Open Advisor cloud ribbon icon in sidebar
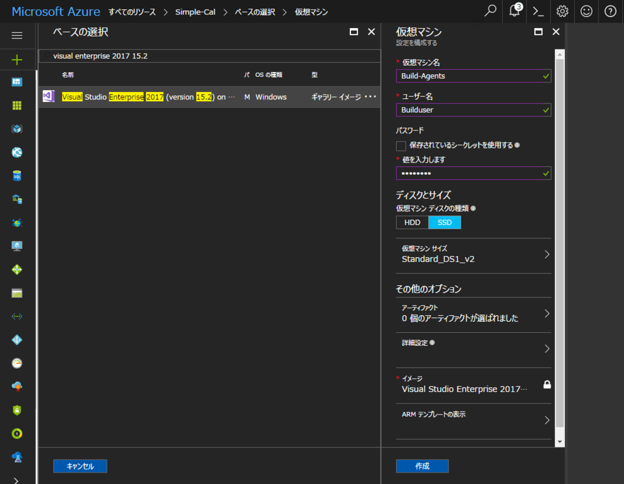The width and height of the screenshot is (624, 484). 16,386
